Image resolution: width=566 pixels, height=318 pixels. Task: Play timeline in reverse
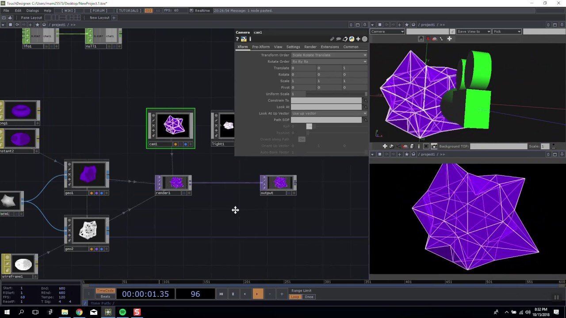(245, 294)
